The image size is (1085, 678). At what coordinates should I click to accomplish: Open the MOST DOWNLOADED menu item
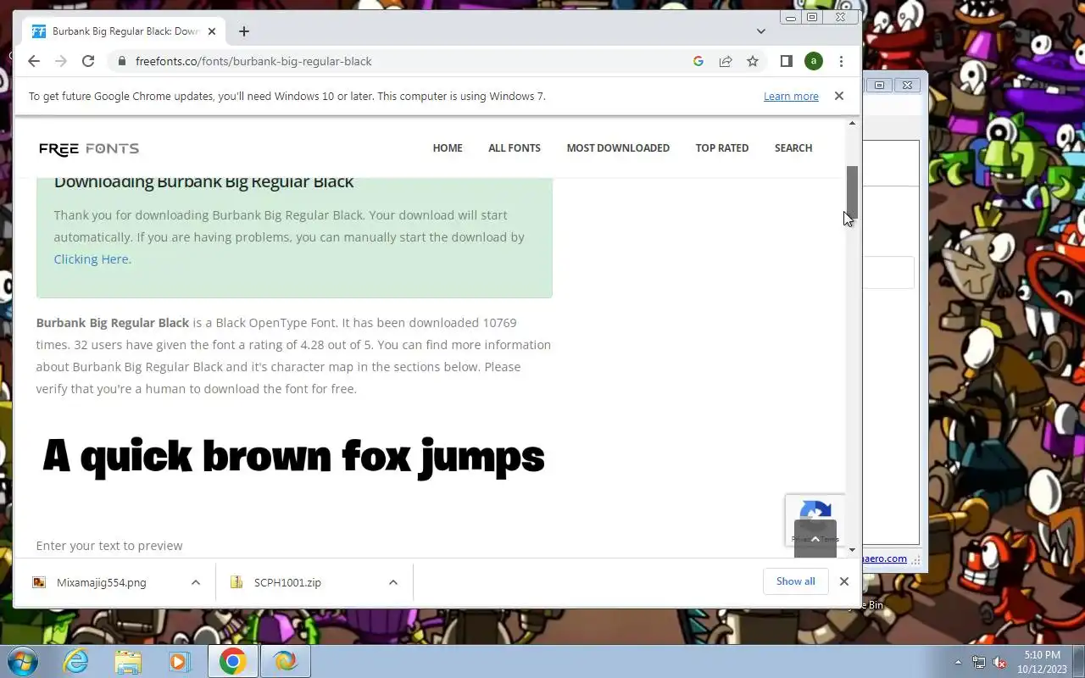pos(618,147)
